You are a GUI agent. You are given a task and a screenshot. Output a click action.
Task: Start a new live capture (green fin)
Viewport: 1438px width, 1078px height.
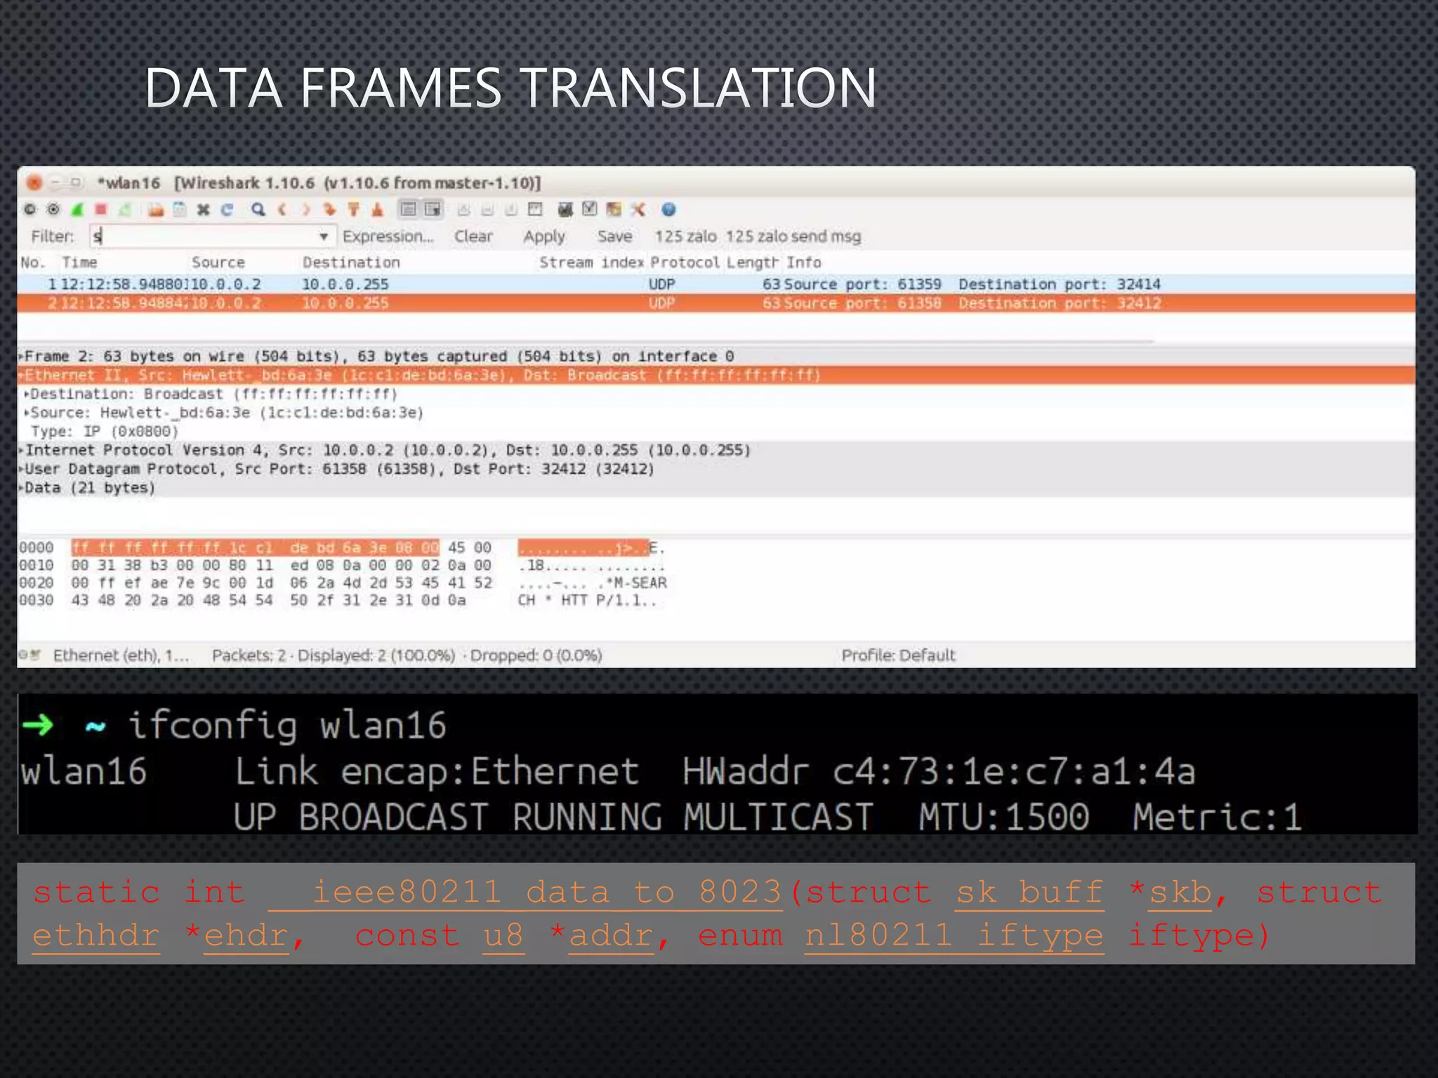pyautogui.click(x=77, y=209)
